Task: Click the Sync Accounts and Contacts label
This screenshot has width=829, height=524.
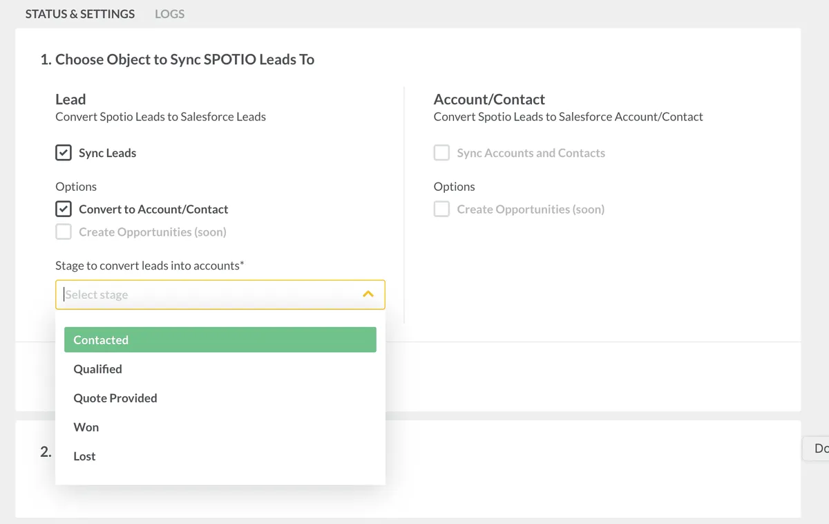Action: pyautogui.click(x=531, y=153)
